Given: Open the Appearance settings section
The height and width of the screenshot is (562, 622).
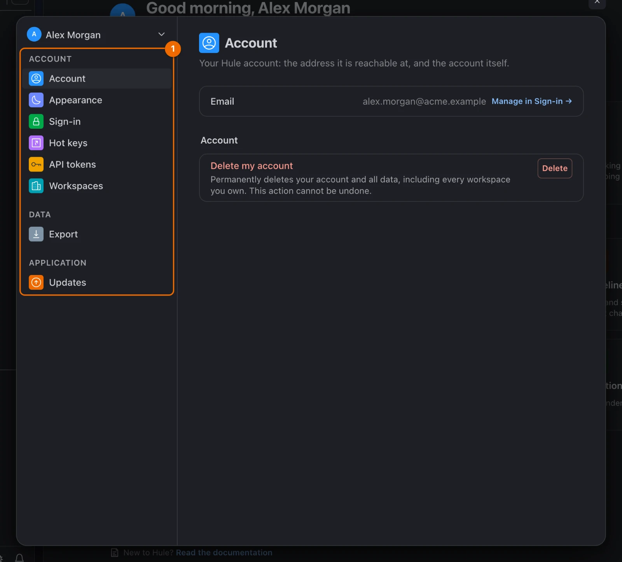Looking at the screenshot, I should coord(97,100).
